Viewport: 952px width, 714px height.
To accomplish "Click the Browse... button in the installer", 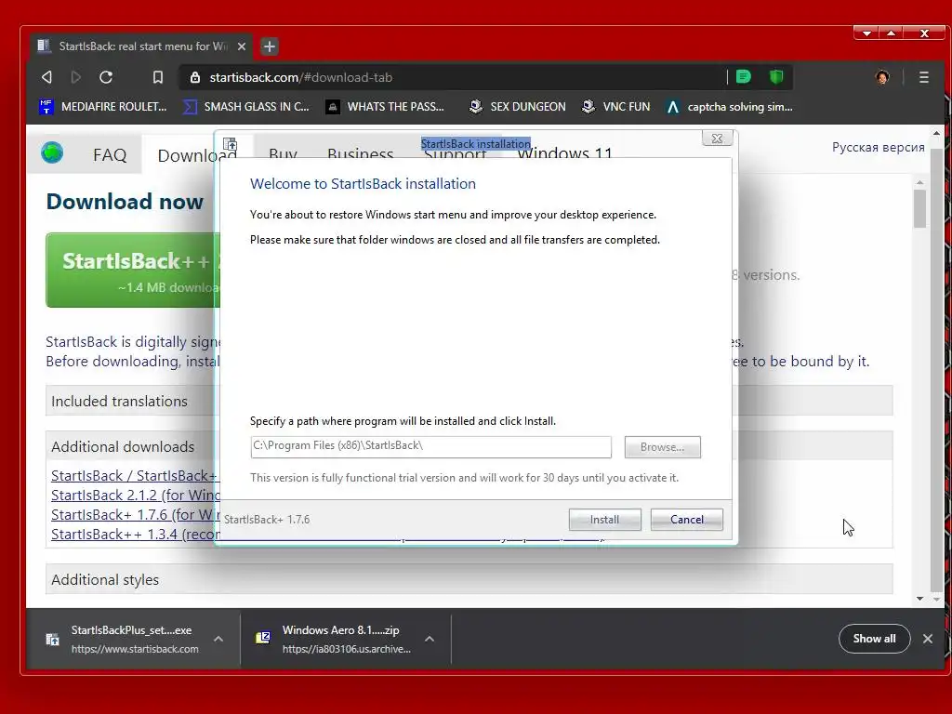I will point(662,447).
